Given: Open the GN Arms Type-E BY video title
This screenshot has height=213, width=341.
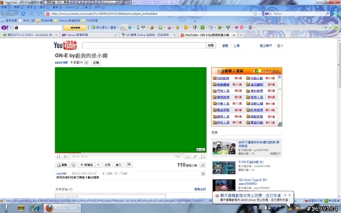Looking at the screenshot, I should click(x=253, y=182).
